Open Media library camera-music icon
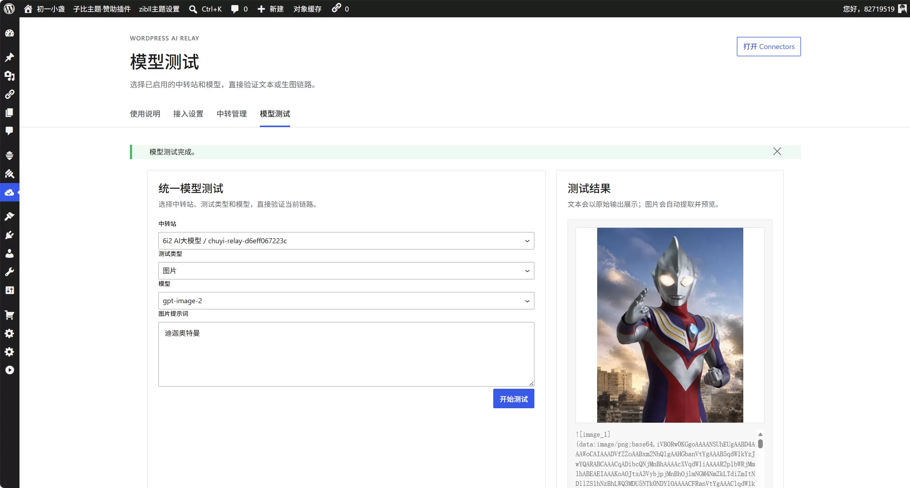Screen dimensions: 910x488 [x=9, y=75]
